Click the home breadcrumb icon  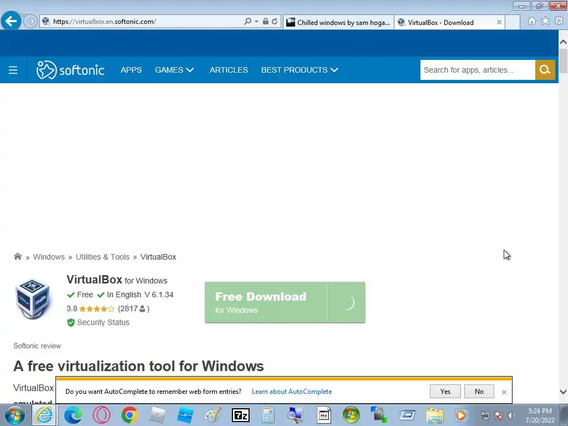pos(17,256)
